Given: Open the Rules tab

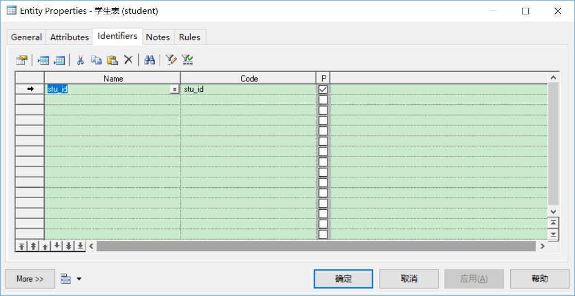Looking at the screenshot, I should pos(190,38).
